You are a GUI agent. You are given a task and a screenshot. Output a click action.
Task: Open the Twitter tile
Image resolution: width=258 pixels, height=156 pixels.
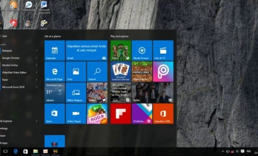[x=97, y=92]
